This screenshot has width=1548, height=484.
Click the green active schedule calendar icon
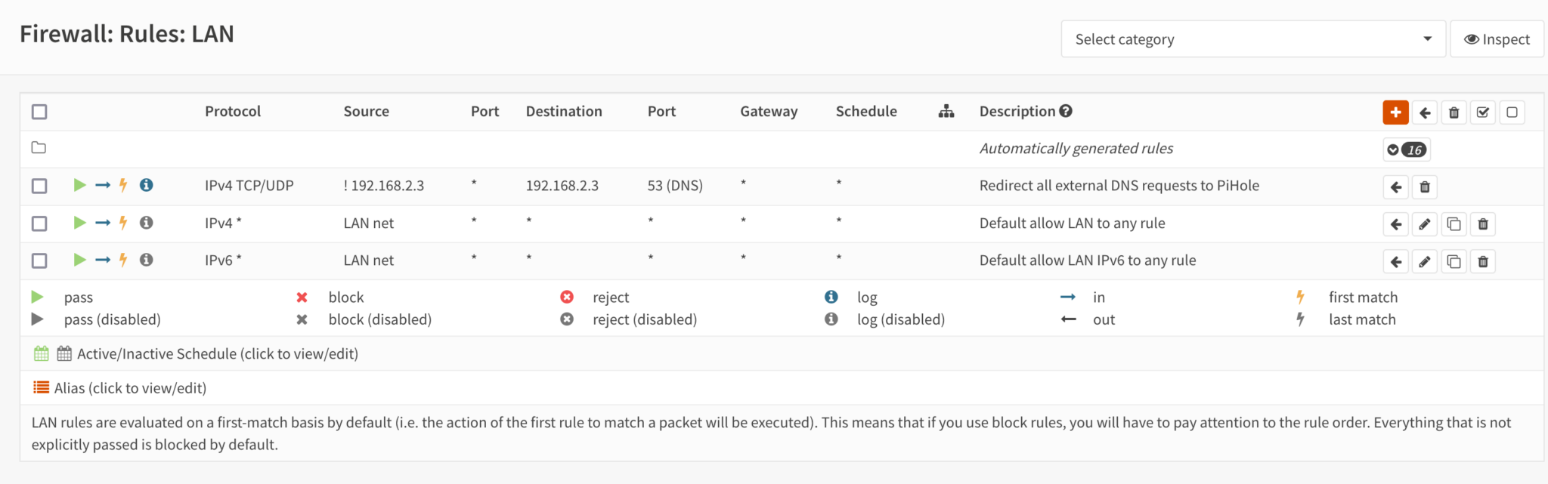(41, 352)
